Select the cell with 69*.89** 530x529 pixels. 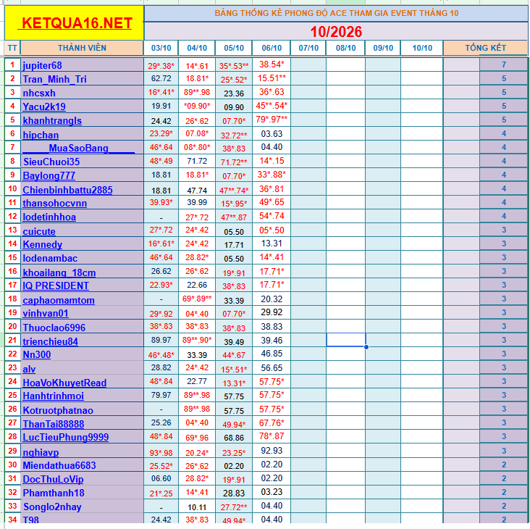[x=197, y=299]
